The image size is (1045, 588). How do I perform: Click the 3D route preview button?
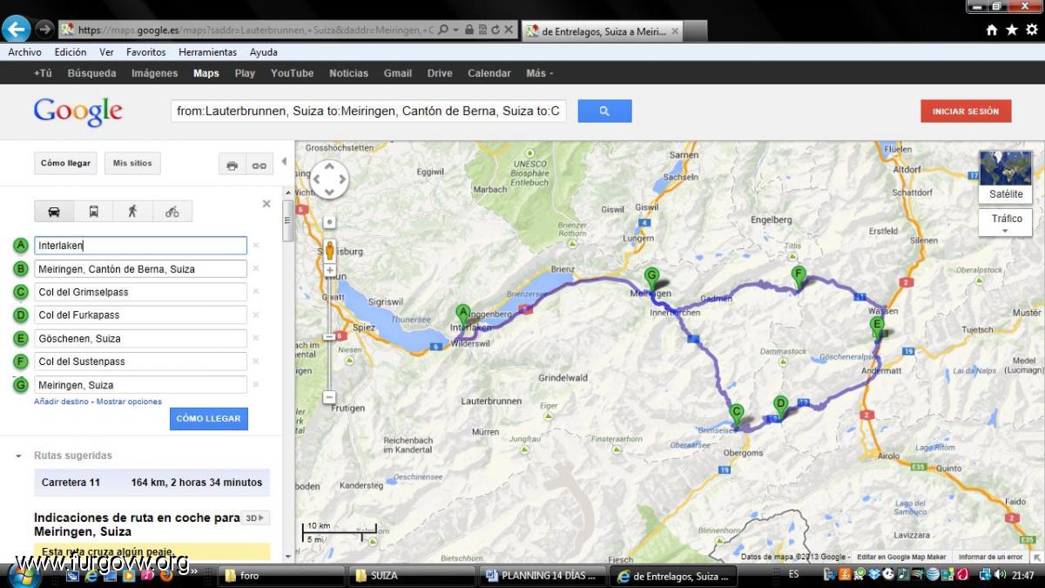click(255, 517)
